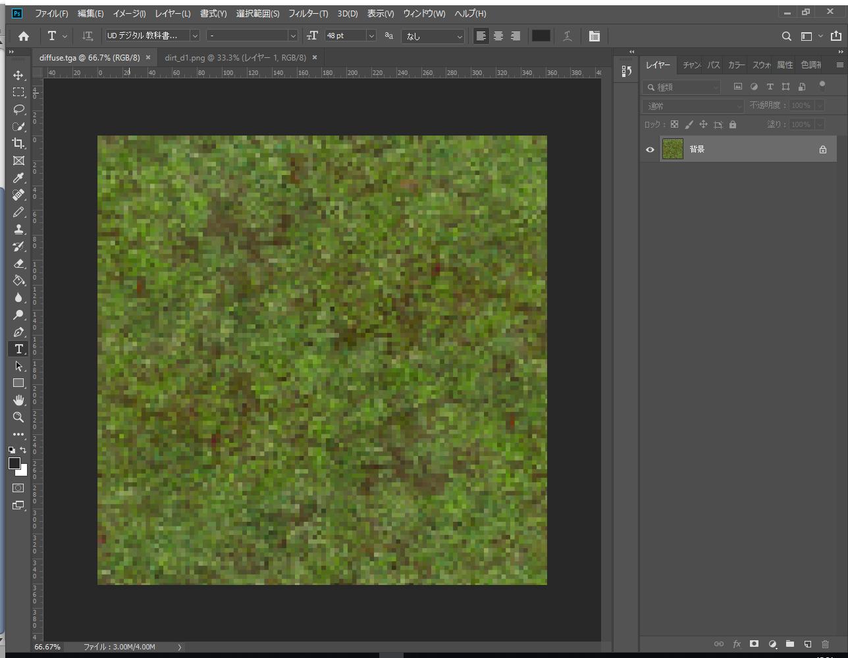Viewport: 848px width, 658px height.
Task: Select the Move tool
Action: pyautogui.click(x=18, y=75)
